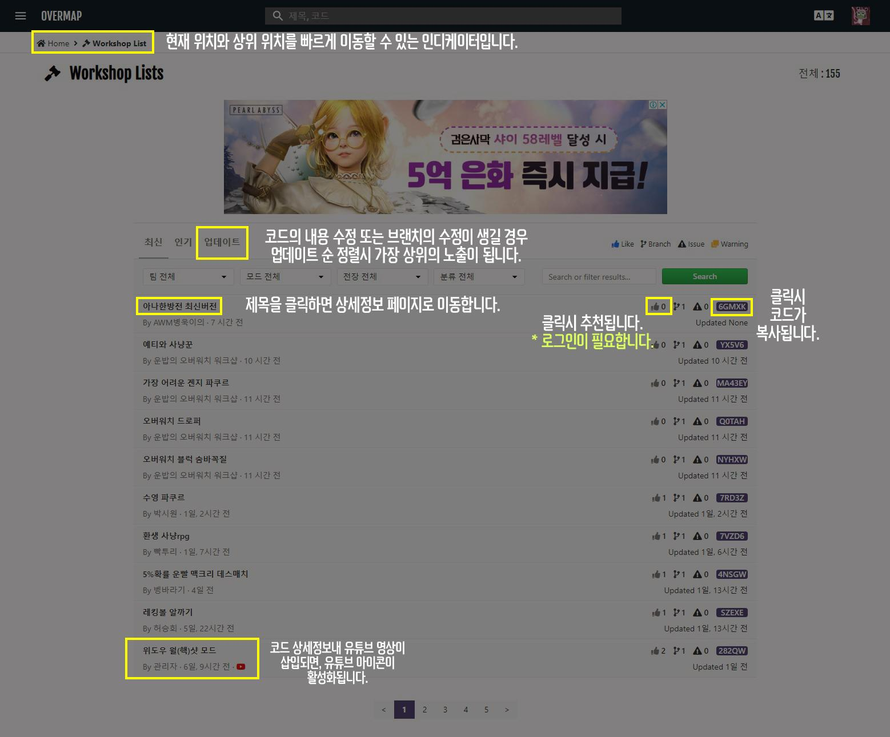The image size is (890, 737).
Task: Open the ad info icon
Action: point(654,104)
